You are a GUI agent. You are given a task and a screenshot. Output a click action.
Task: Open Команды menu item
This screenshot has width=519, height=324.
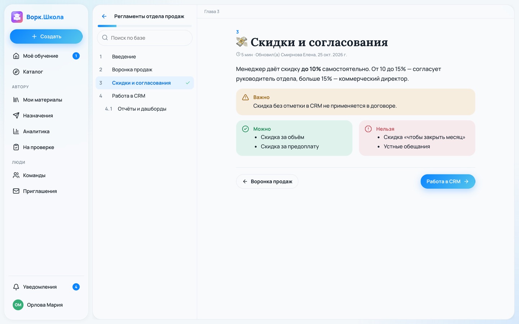46,175
